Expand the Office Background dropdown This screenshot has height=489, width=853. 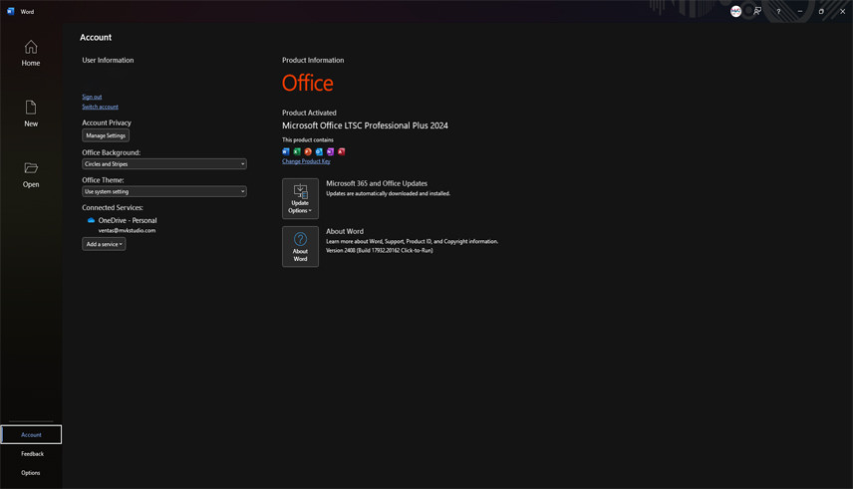click(164, 163)
